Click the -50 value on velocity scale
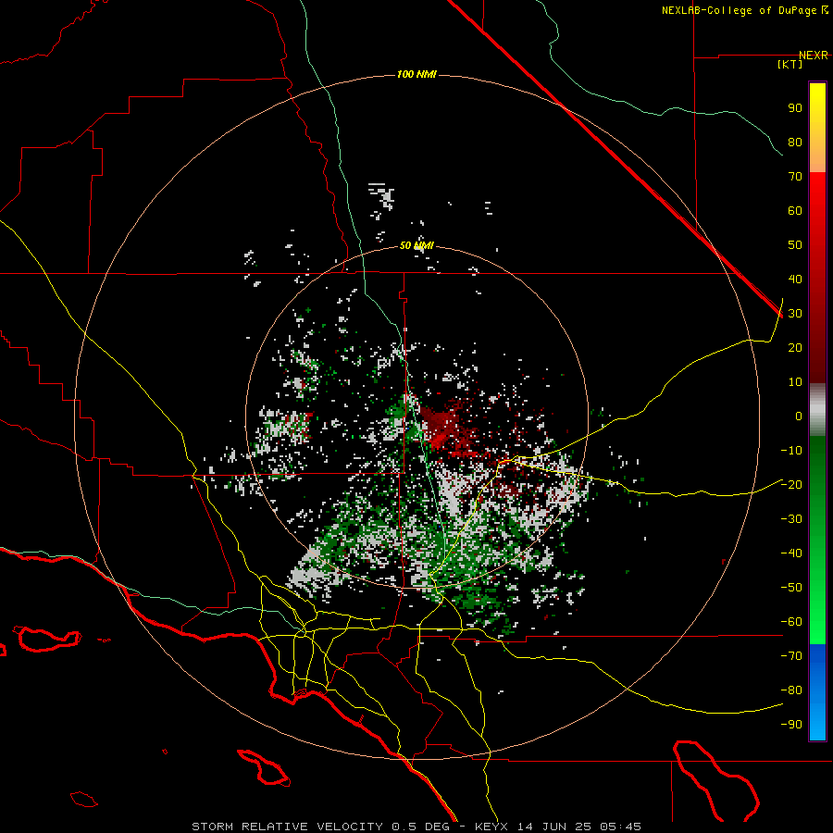The width and height of the screenshot is (833, 833). tap(791, 588)
